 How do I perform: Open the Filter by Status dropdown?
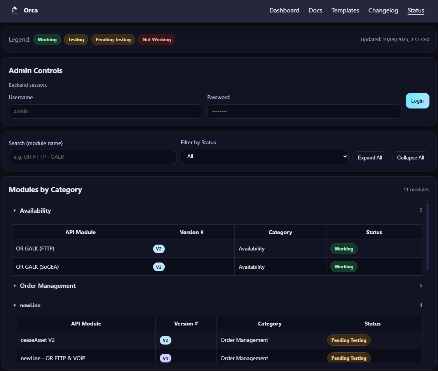tap(264, 156)
